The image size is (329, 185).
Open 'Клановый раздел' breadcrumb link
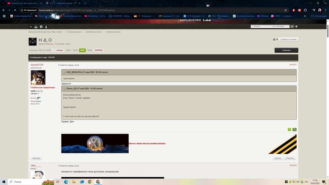[x=74, y=32]
